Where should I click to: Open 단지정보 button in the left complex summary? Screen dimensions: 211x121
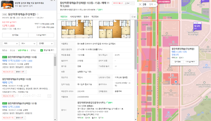15,35
